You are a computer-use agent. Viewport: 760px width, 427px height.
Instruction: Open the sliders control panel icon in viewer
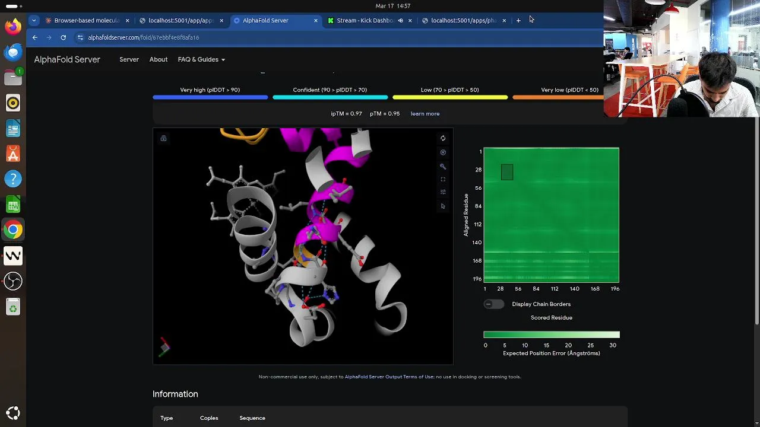pos(443,192)
